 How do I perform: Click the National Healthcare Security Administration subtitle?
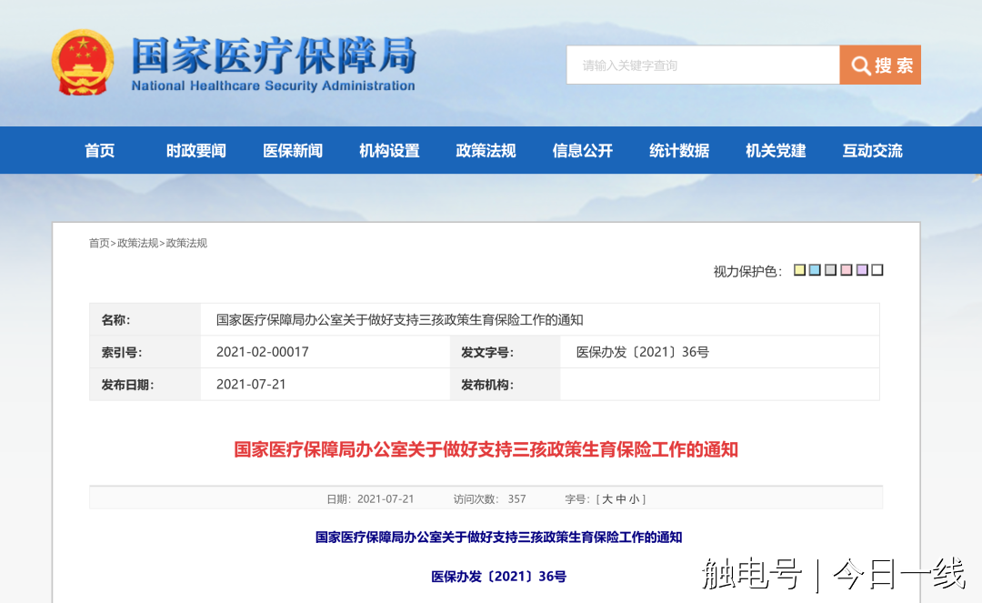pos(273,85)
